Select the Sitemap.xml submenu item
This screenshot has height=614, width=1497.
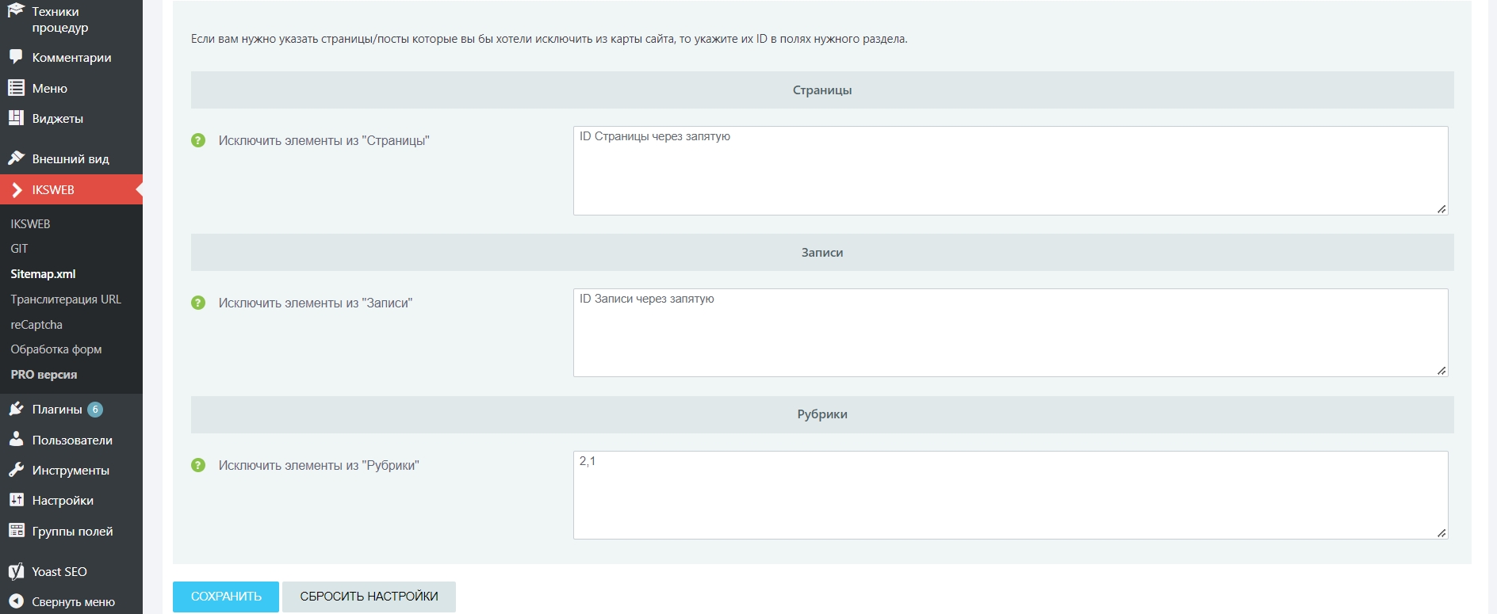coord(43,273)
